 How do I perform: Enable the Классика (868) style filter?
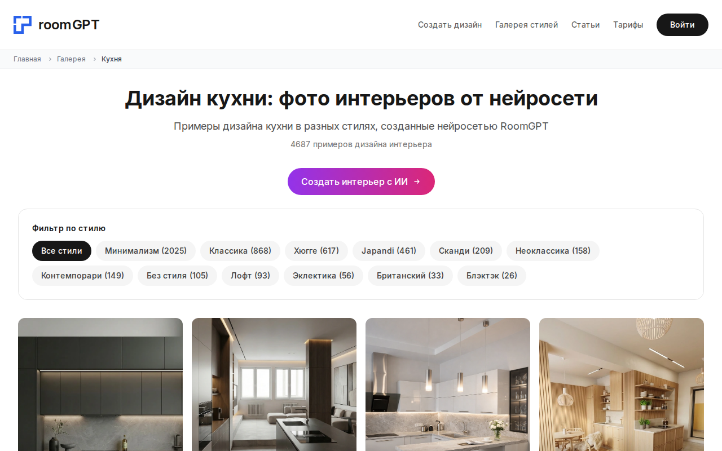(240, 250)
